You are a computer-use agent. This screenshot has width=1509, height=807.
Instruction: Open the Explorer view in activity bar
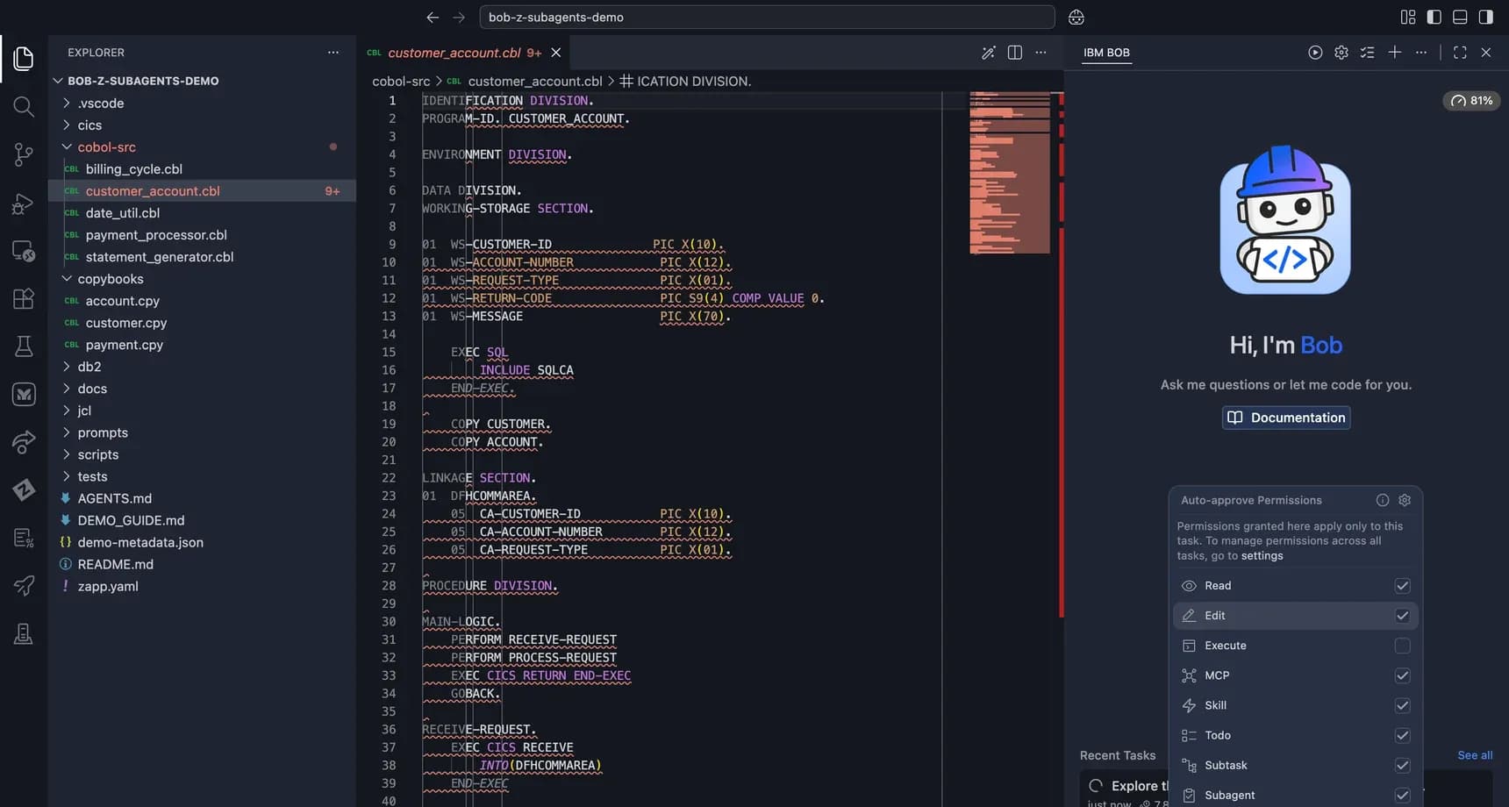[x=24, y=59]
